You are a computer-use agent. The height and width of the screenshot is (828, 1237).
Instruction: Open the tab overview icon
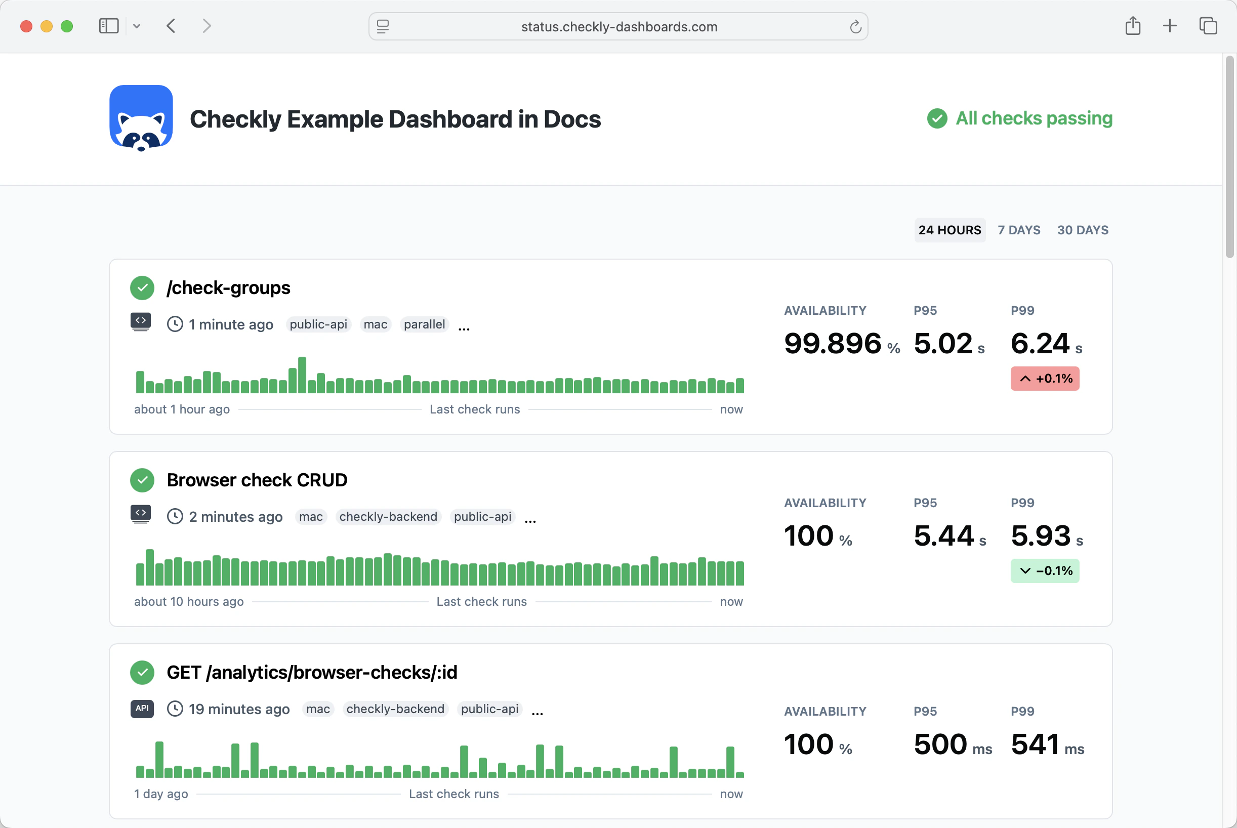tap(1208, 26)
